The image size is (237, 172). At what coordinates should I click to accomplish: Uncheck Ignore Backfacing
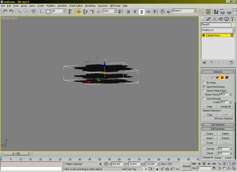coord(204,87)
